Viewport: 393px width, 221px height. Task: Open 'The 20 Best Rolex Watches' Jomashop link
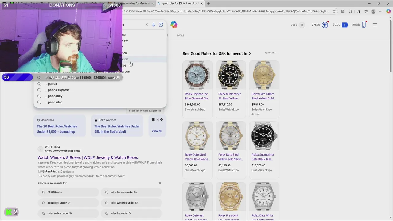click(57, 129)
